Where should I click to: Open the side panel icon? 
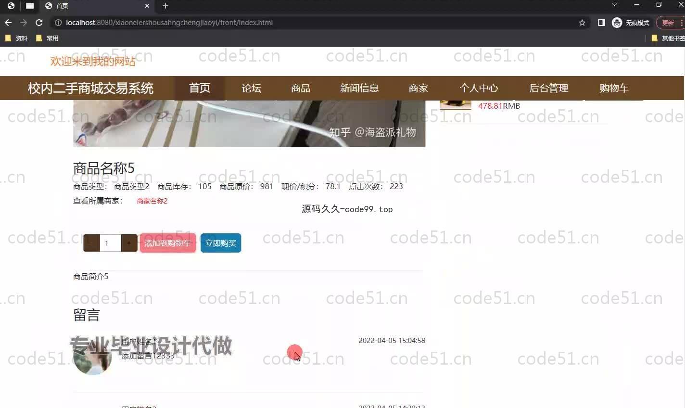click(601, 23)
